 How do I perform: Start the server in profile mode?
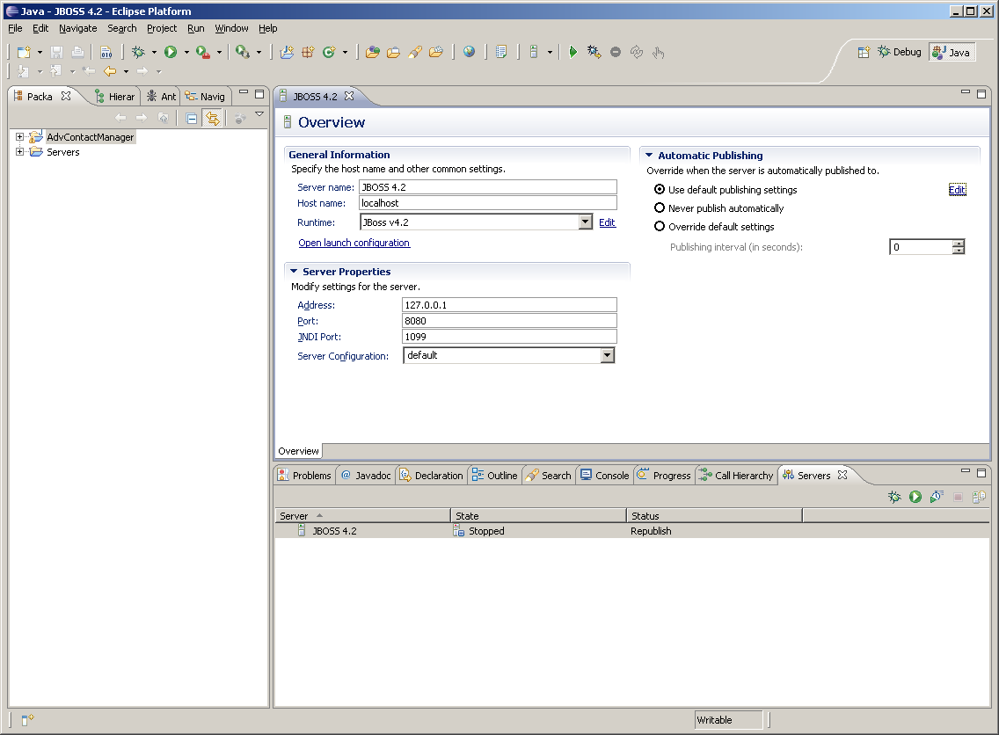(x=937, y=497)
